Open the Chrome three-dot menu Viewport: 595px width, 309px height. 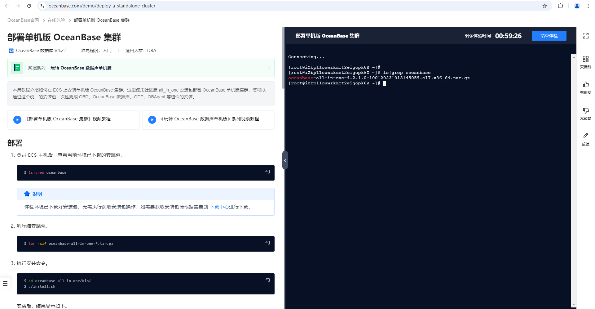(588, 6)
